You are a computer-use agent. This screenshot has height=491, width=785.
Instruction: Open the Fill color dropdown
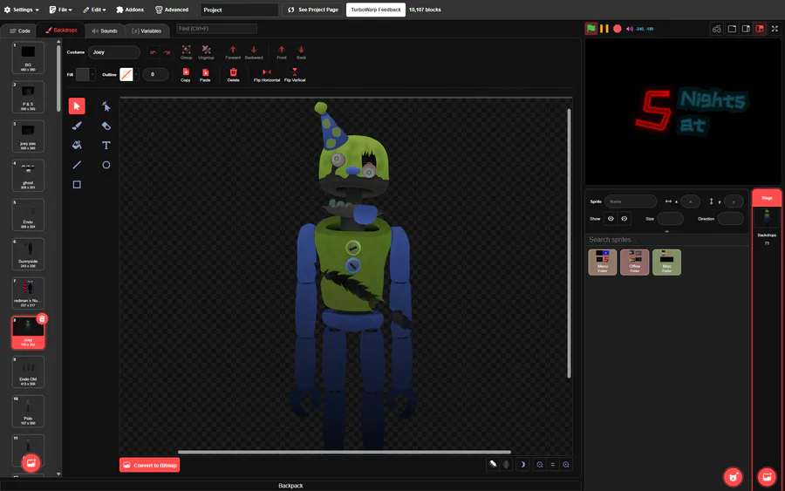pos(85,75)
